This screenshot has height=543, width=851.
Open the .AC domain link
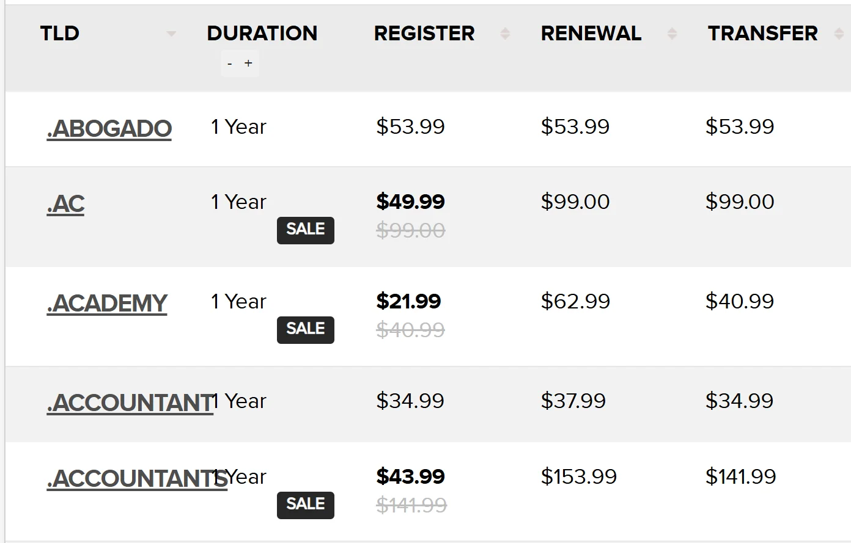(x=65, y=203)
